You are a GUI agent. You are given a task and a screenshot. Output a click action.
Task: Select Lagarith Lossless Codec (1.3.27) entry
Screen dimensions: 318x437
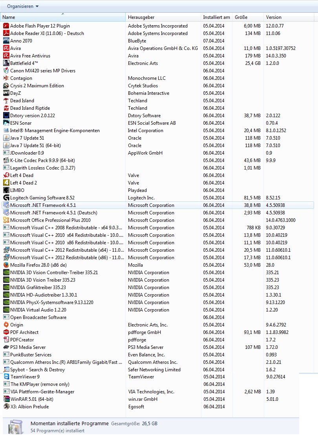pos(158,168)
